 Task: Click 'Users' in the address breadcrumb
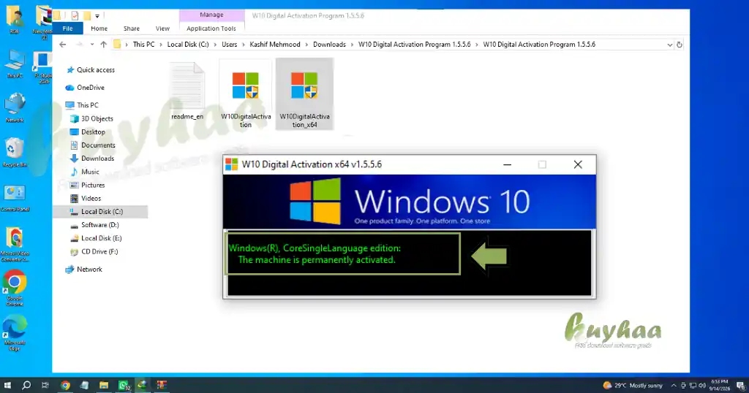[229, 45]
